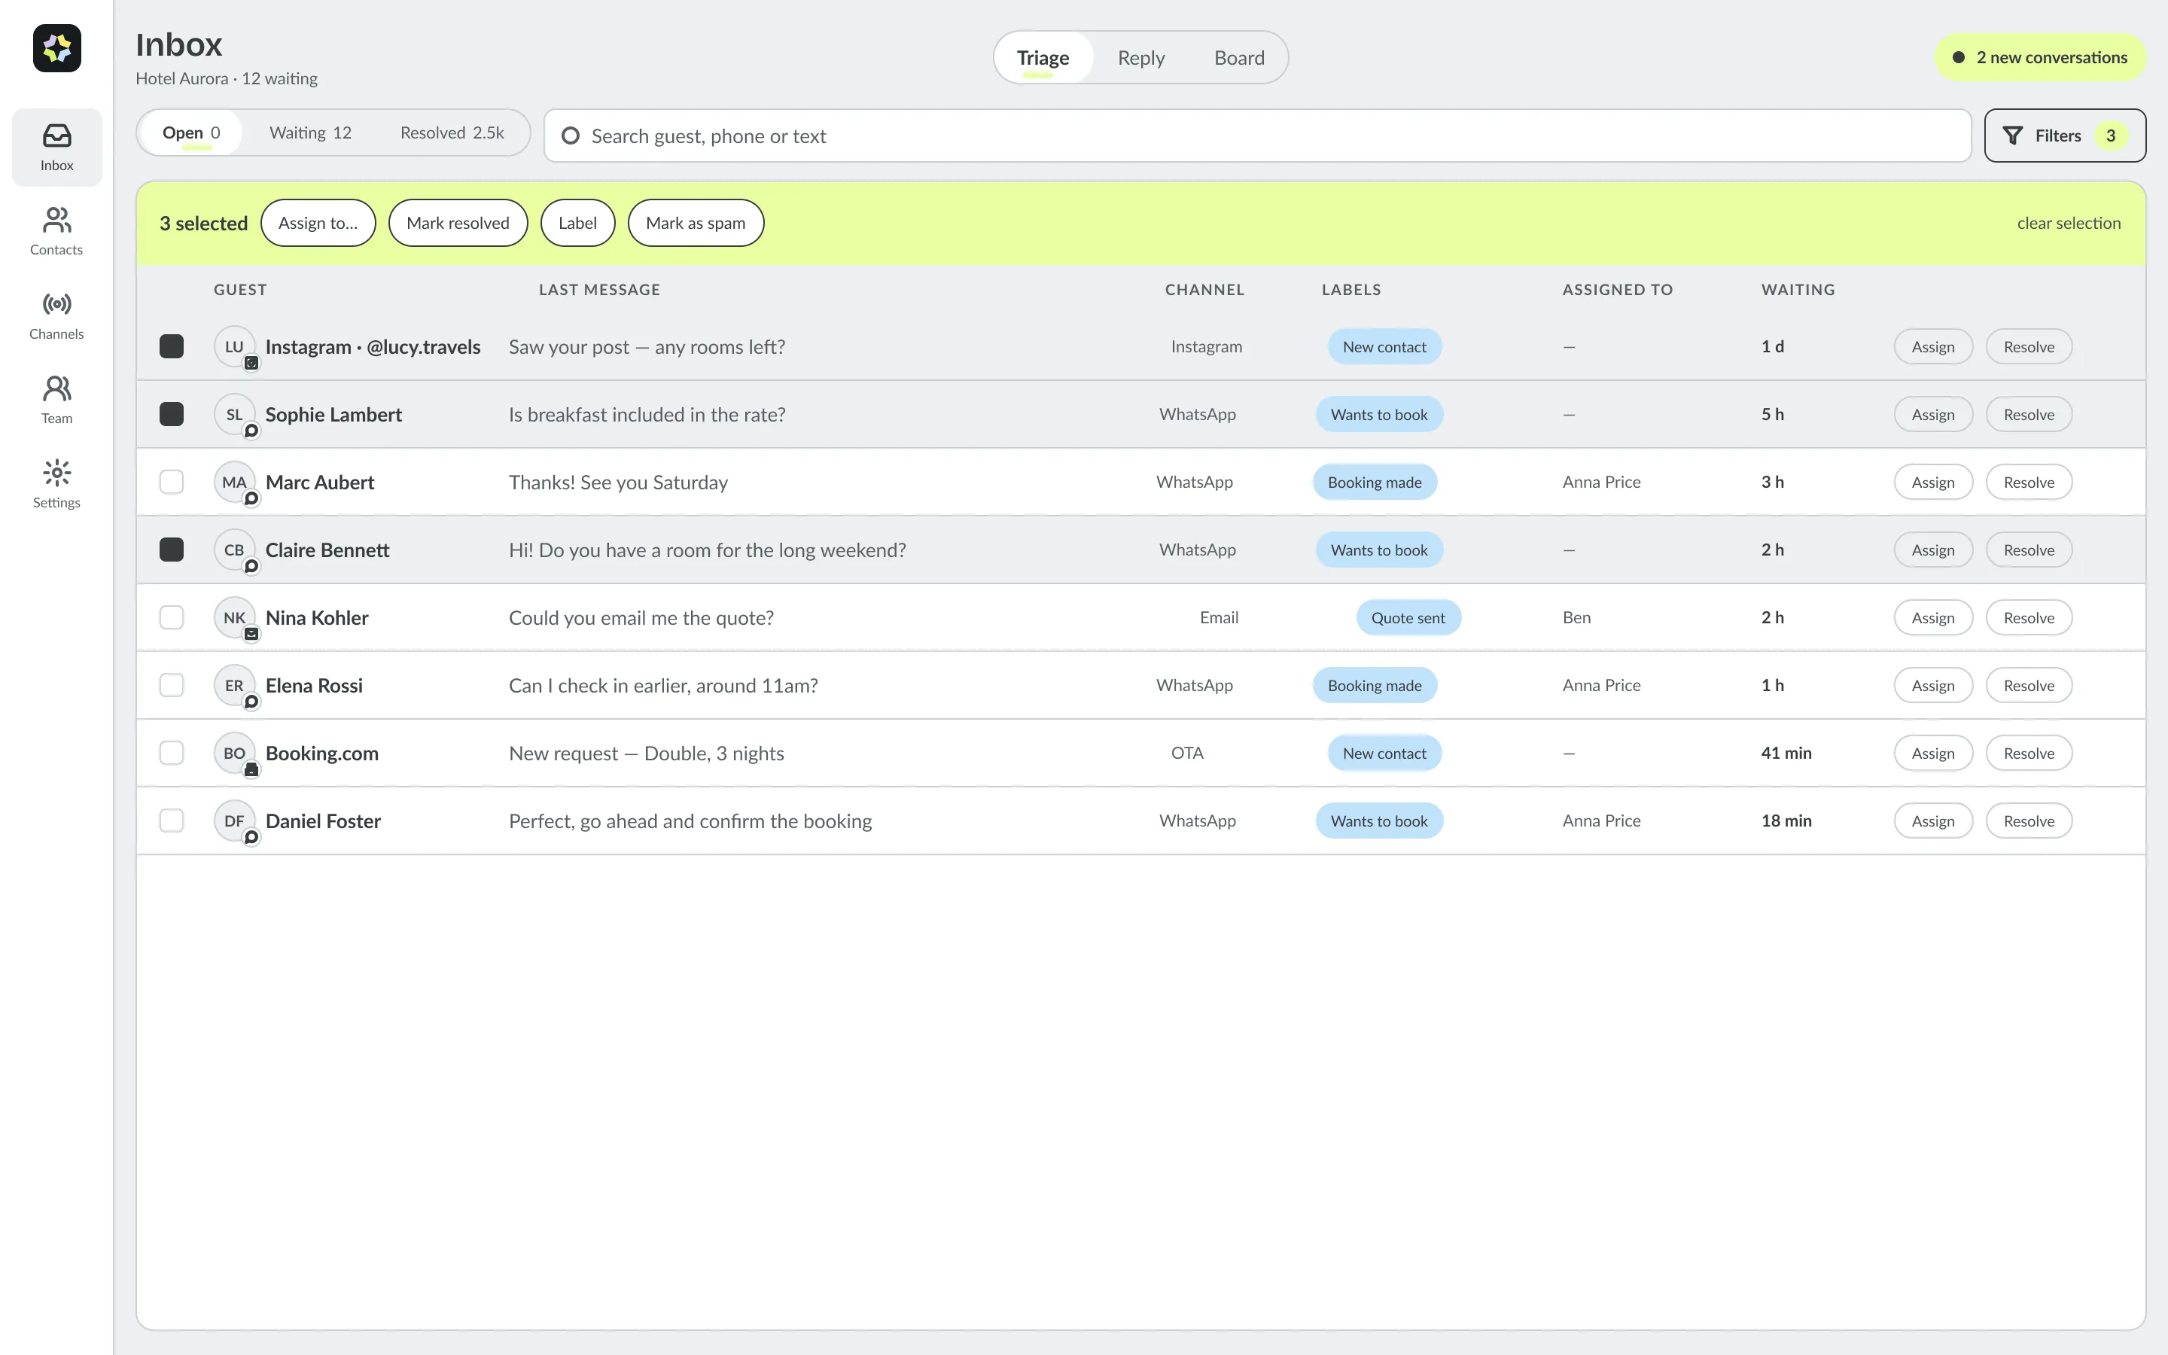Screen dimensions: 2168x1355
Task: Check Elena Rossi's row checkbox
Action: (171, 686)
